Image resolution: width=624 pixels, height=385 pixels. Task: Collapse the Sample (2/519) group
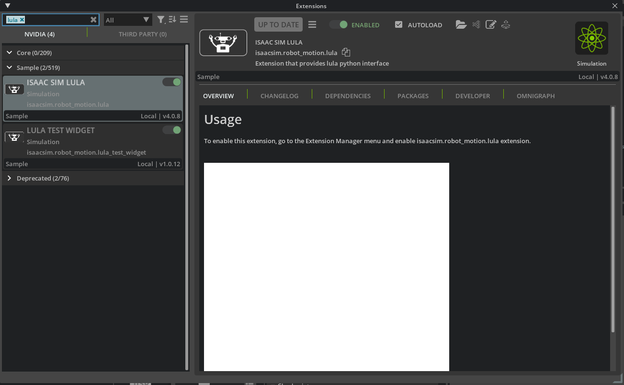10,68
